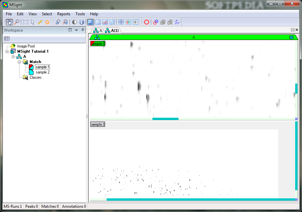Show the red line chart view
The width and height of the screenshot is (302, 212).
(105, 22)
